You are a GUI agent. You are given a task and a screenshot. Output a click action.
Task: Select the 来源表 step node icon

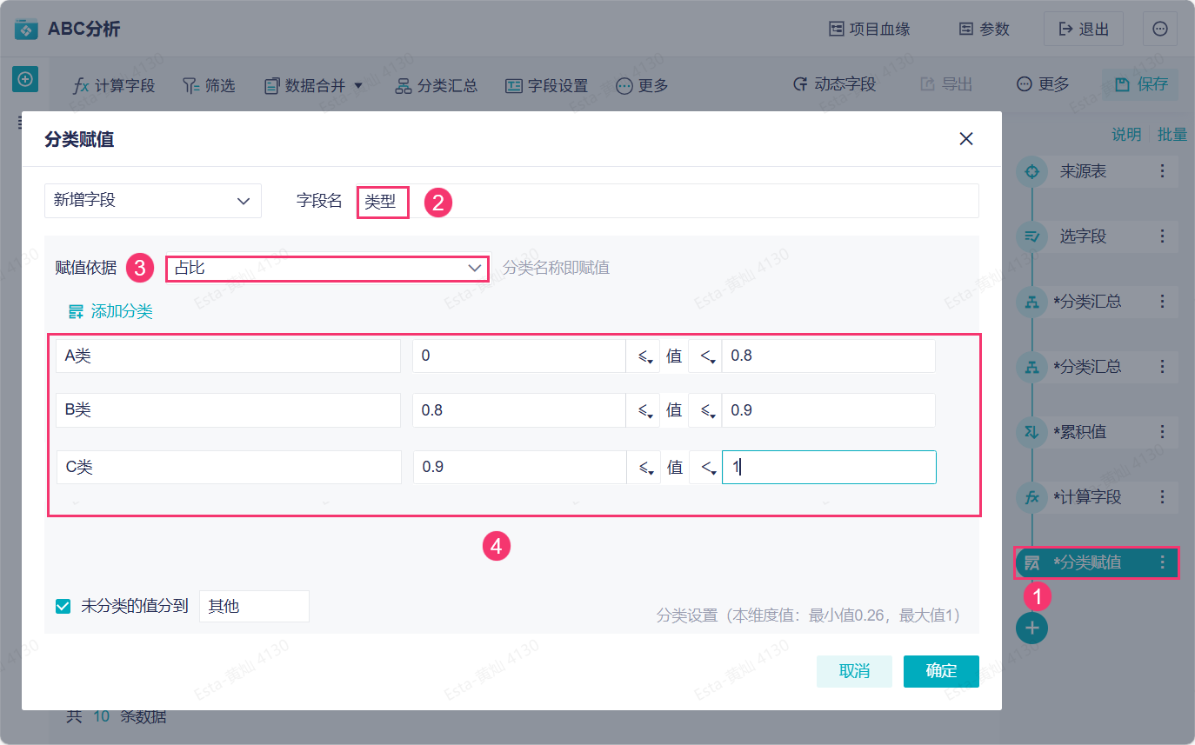[x=1032, y=171]
